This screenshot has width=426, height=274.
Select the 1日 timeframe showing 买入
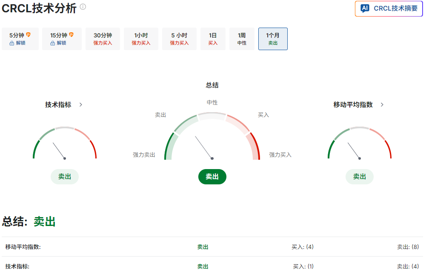213,39
